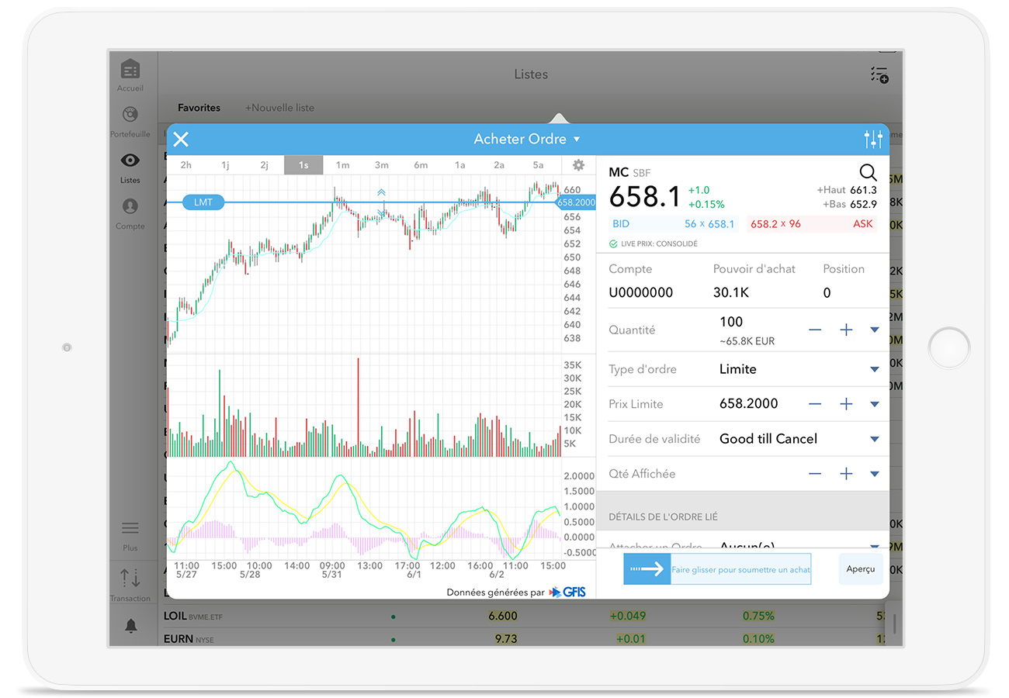1009x698 pixels.
Task: Select the 1s chart timeframe
Action: point(303,165)
